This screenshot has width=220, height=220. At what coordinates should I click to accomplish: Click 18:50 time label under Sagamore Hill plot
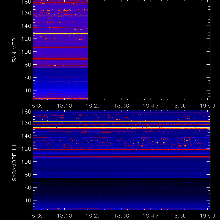point(179,216)
